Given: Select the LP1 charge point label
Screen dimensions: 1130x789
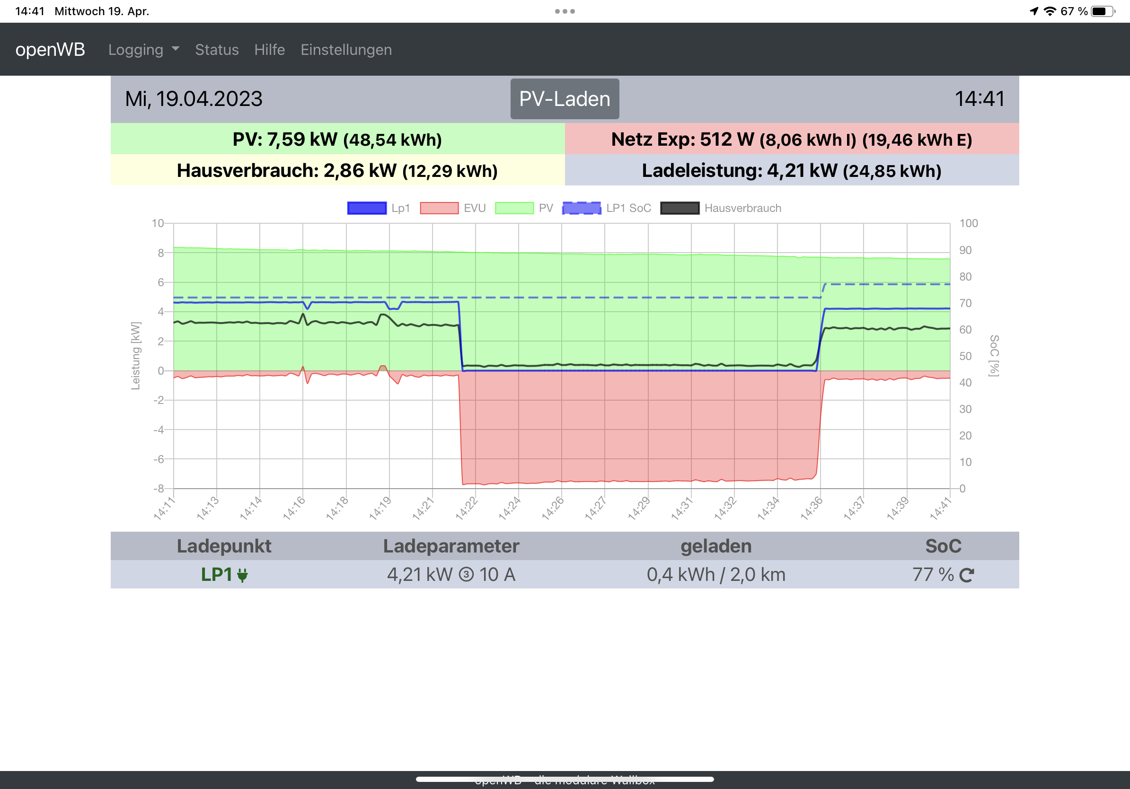Looking at the screenshot, I should tap(216, 575).
